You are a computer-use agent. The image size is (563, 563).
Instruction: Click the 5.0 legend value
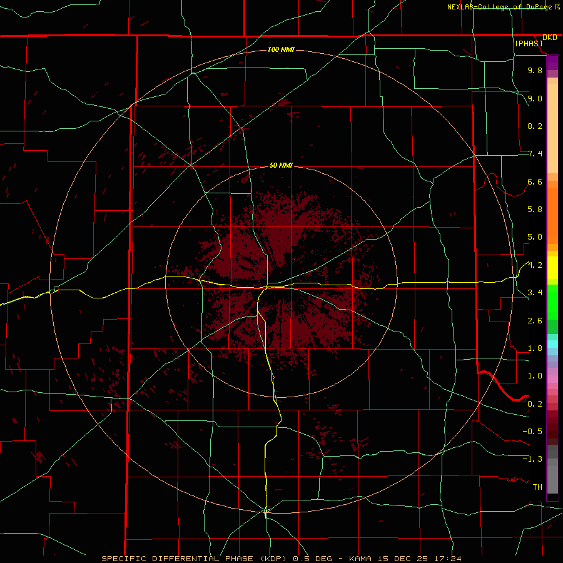click(535, 237)
